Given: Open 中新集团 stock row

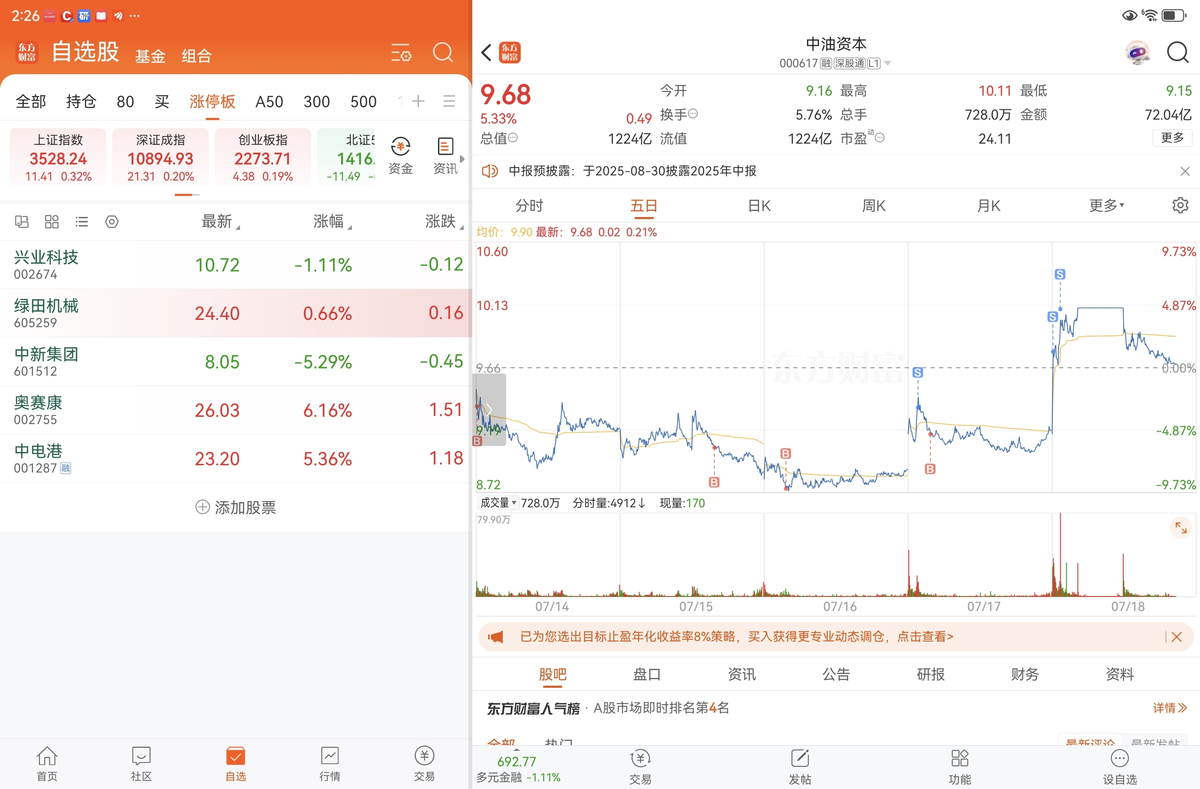Looking at the screenshot, I should click(236, 361).
